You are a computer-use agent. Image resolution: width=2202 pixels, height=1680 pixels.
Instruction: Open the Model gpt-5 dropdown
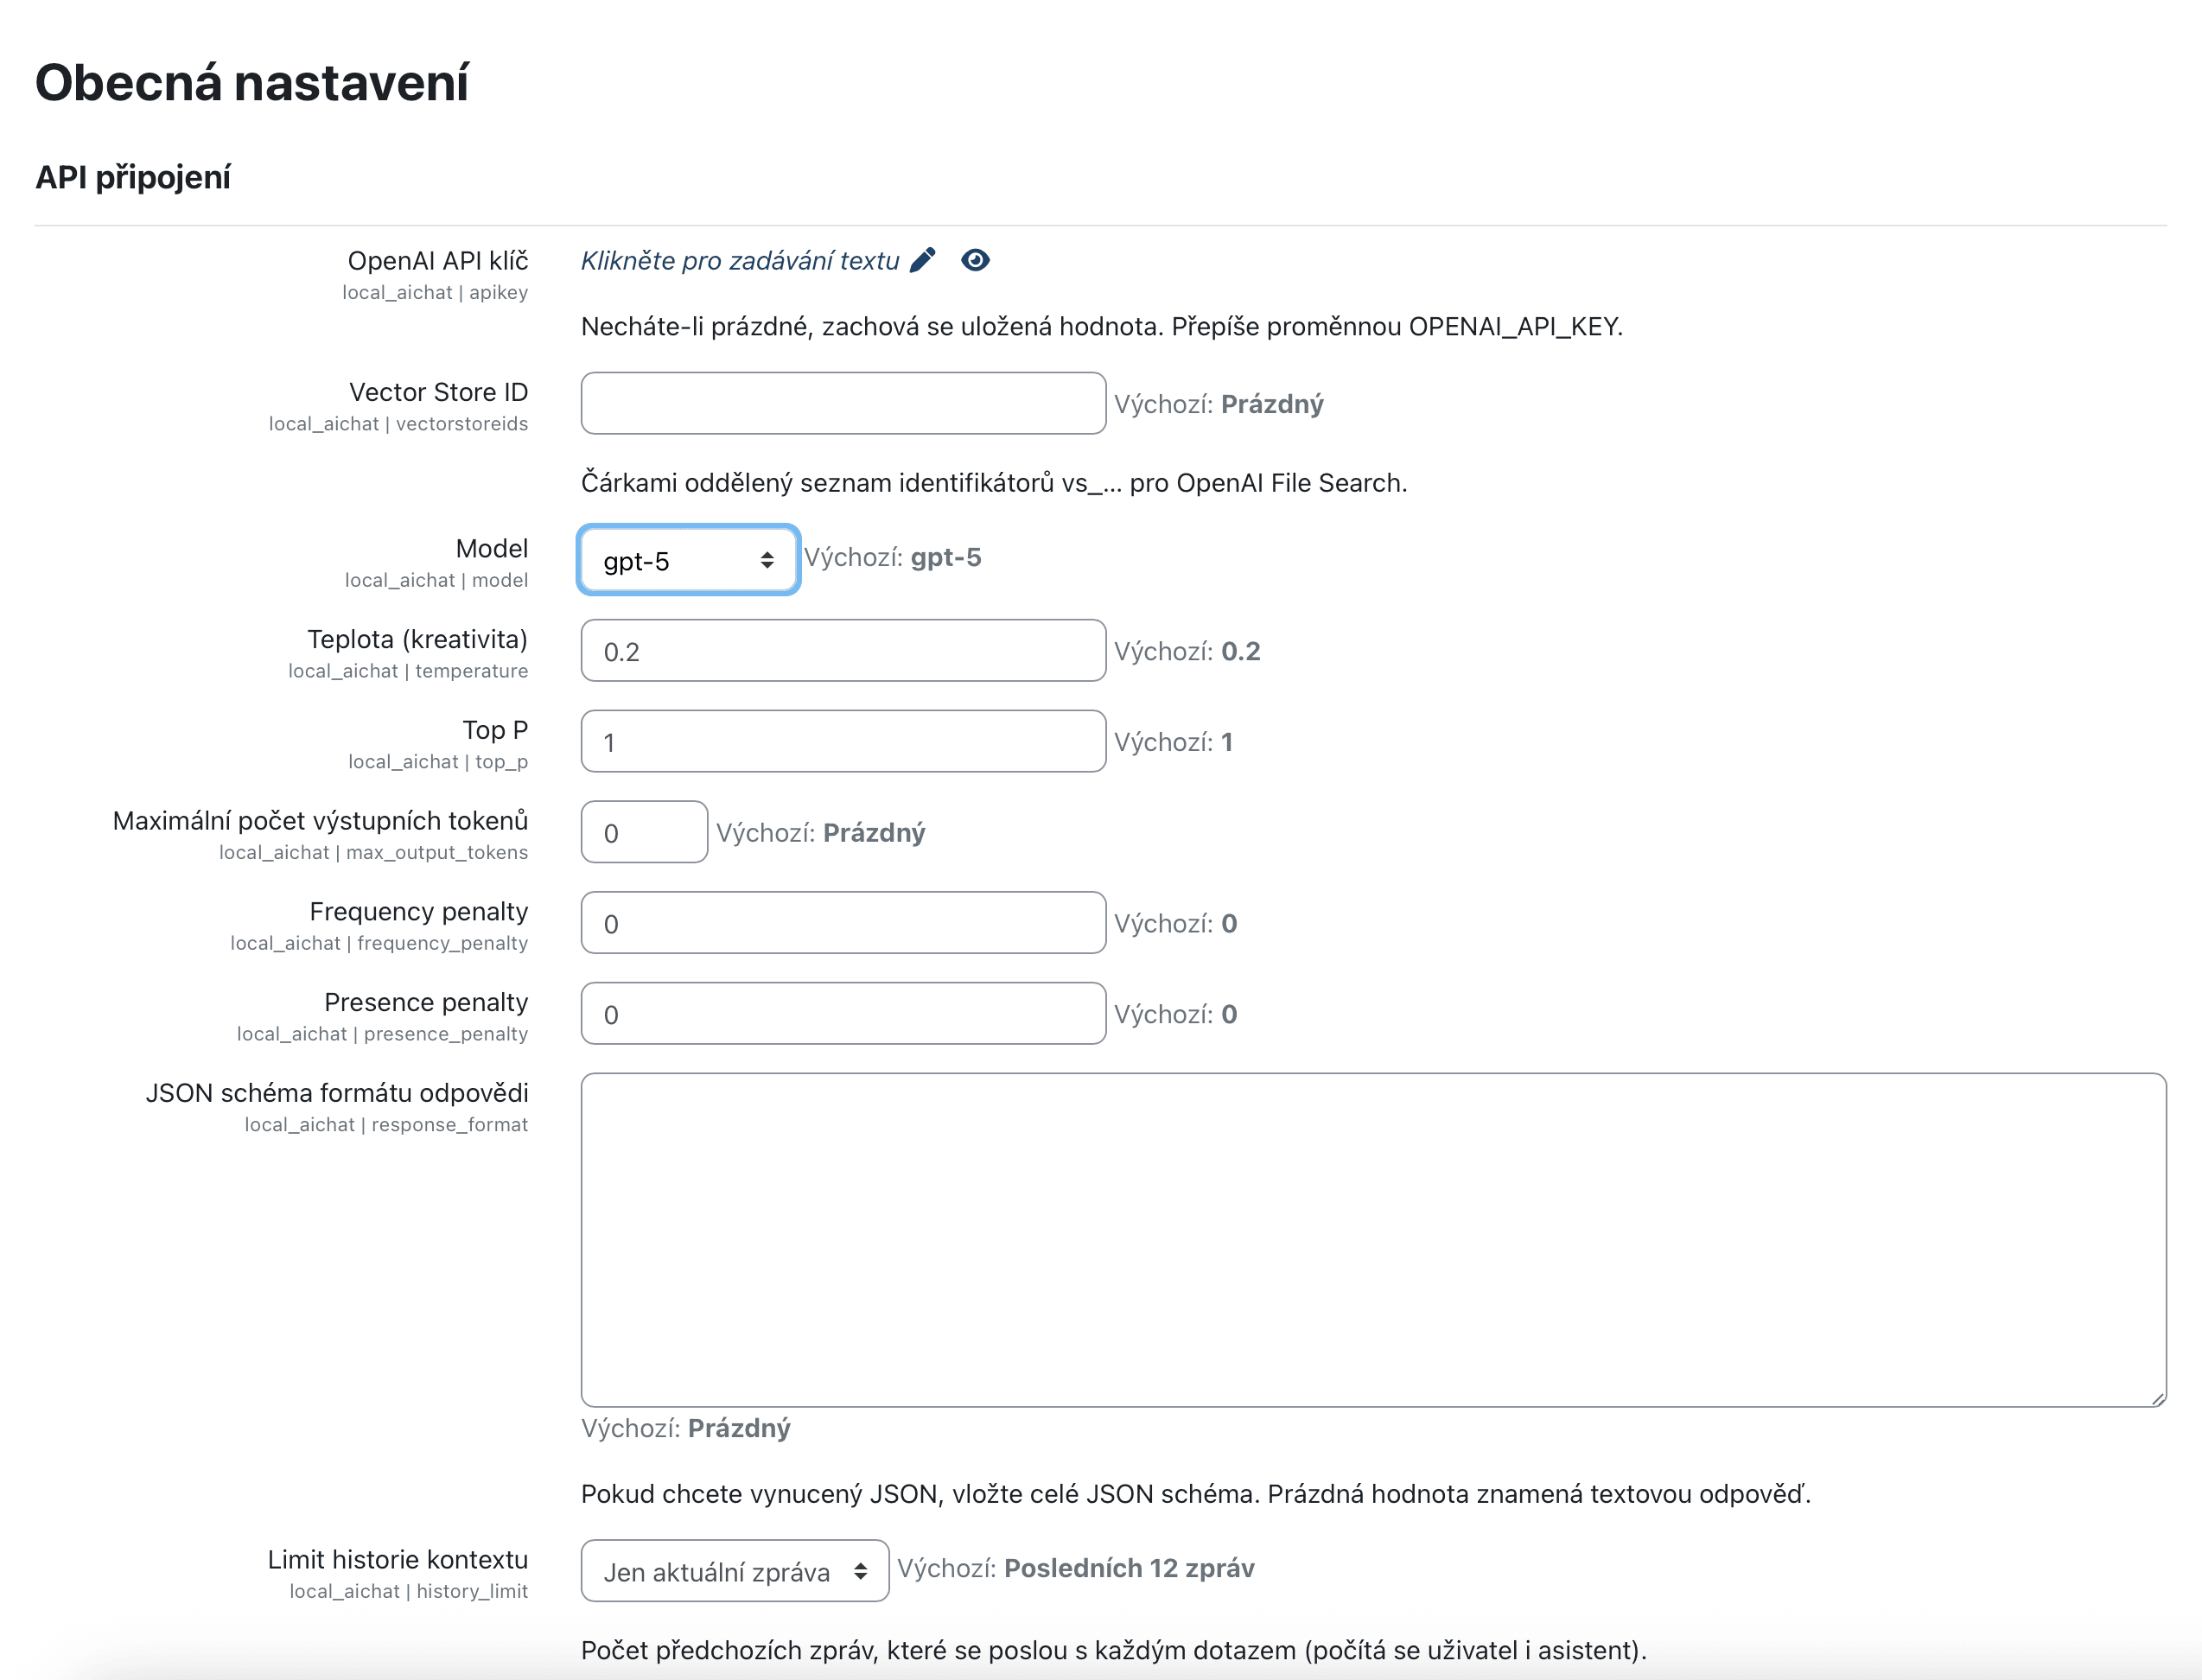(688, 560)
